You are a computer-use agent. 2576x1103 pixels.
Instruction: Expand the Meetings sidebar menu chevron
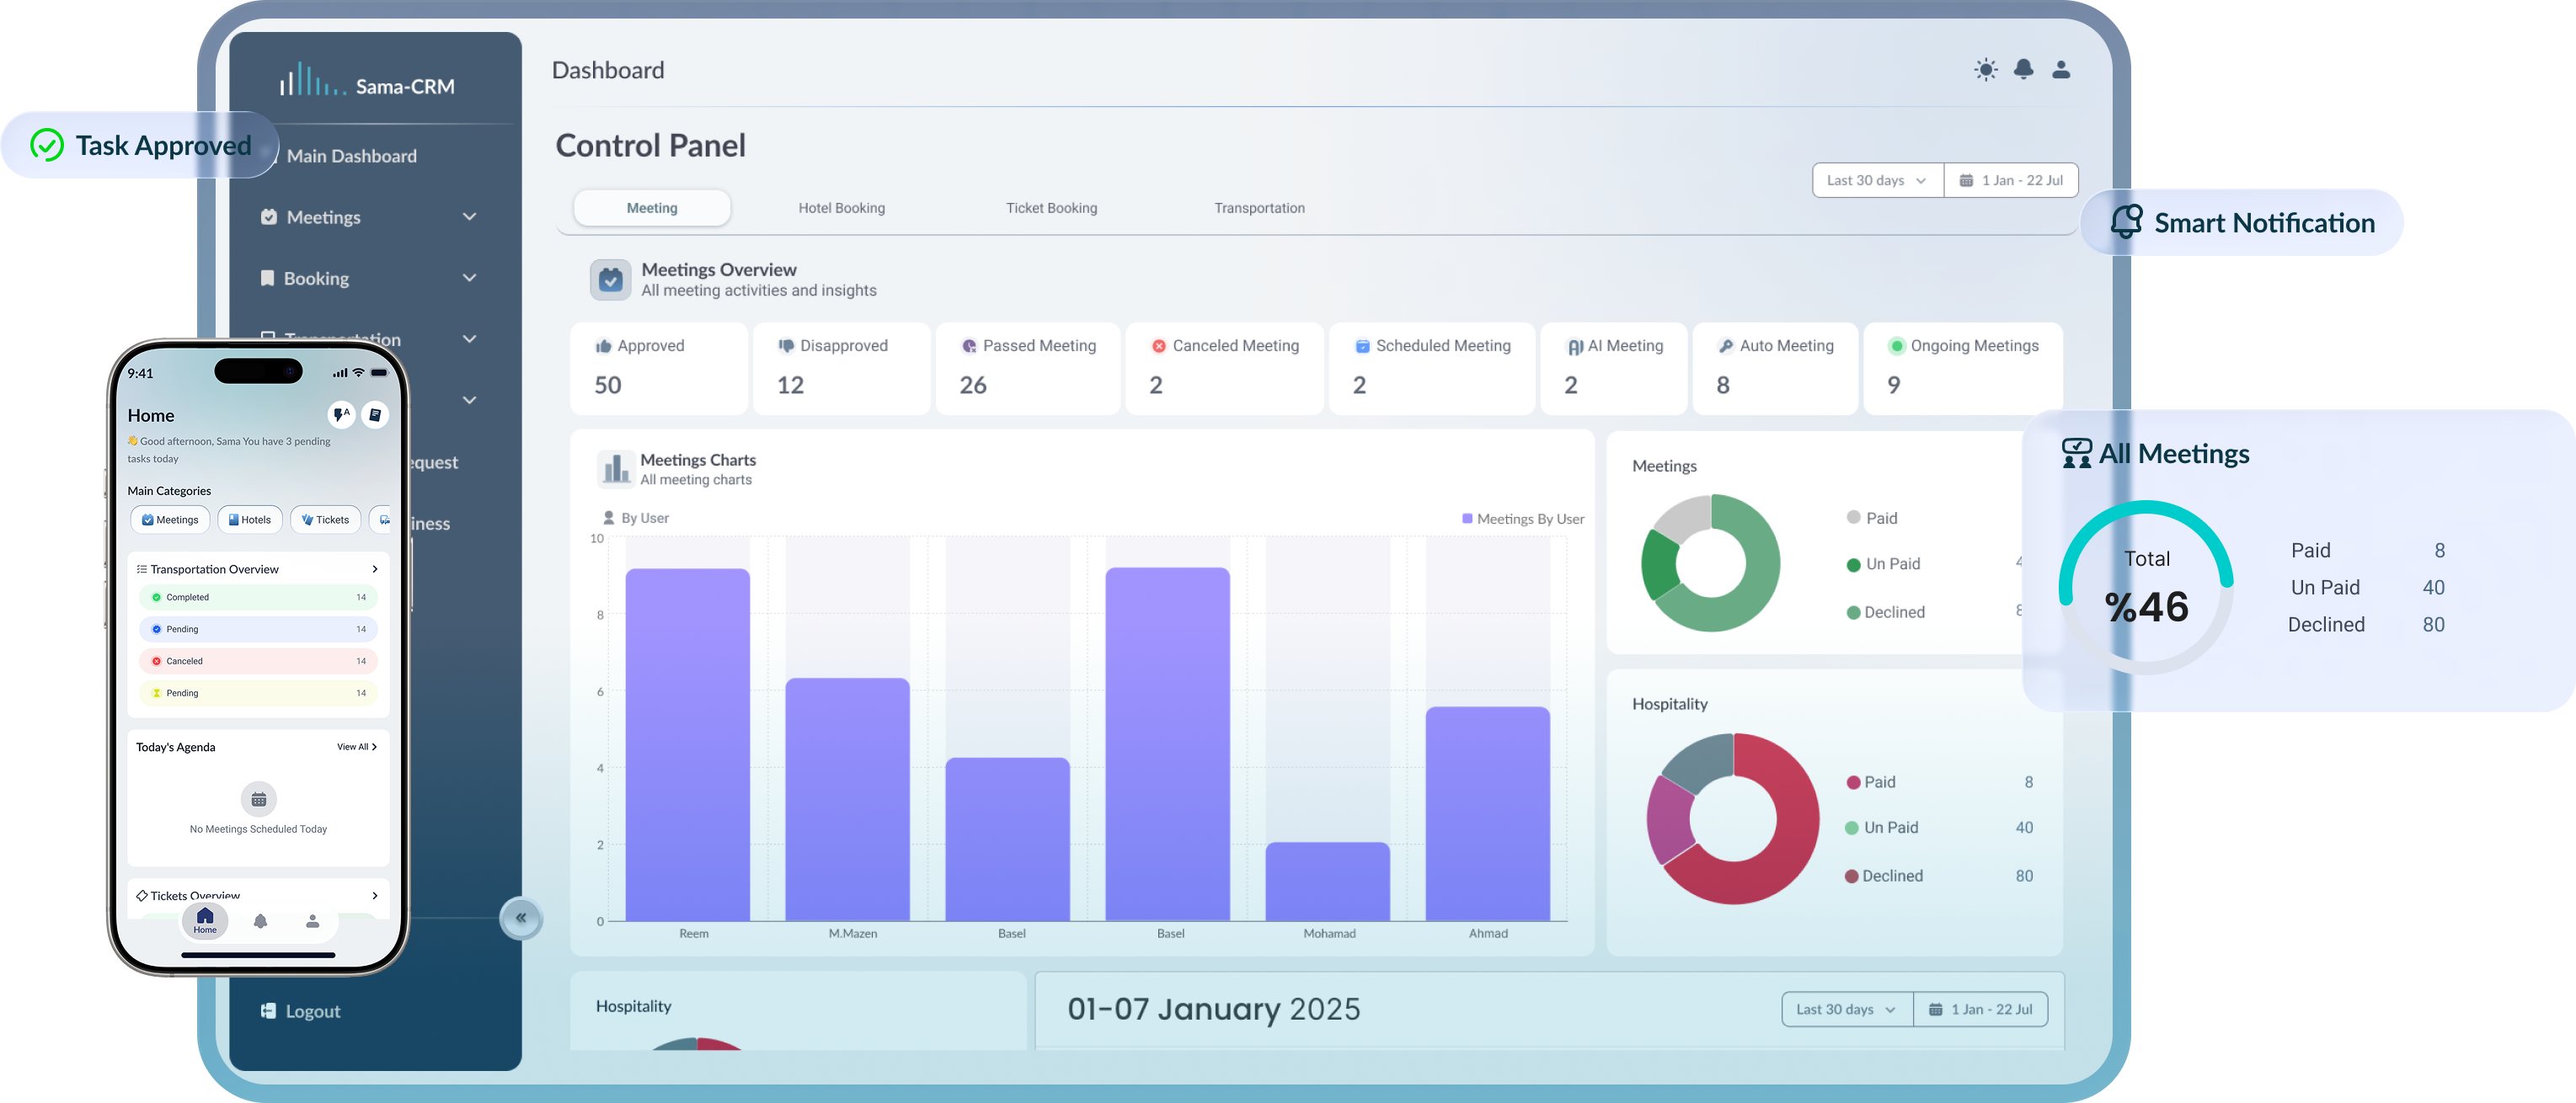click(469, 216)
